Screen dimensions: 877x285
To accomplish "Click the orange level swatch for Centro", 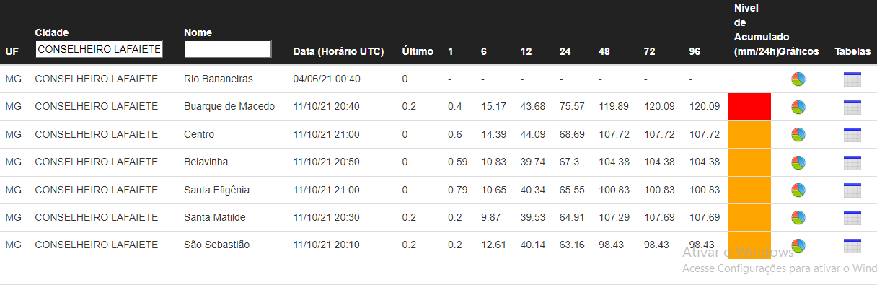I will tap(749, 134).
